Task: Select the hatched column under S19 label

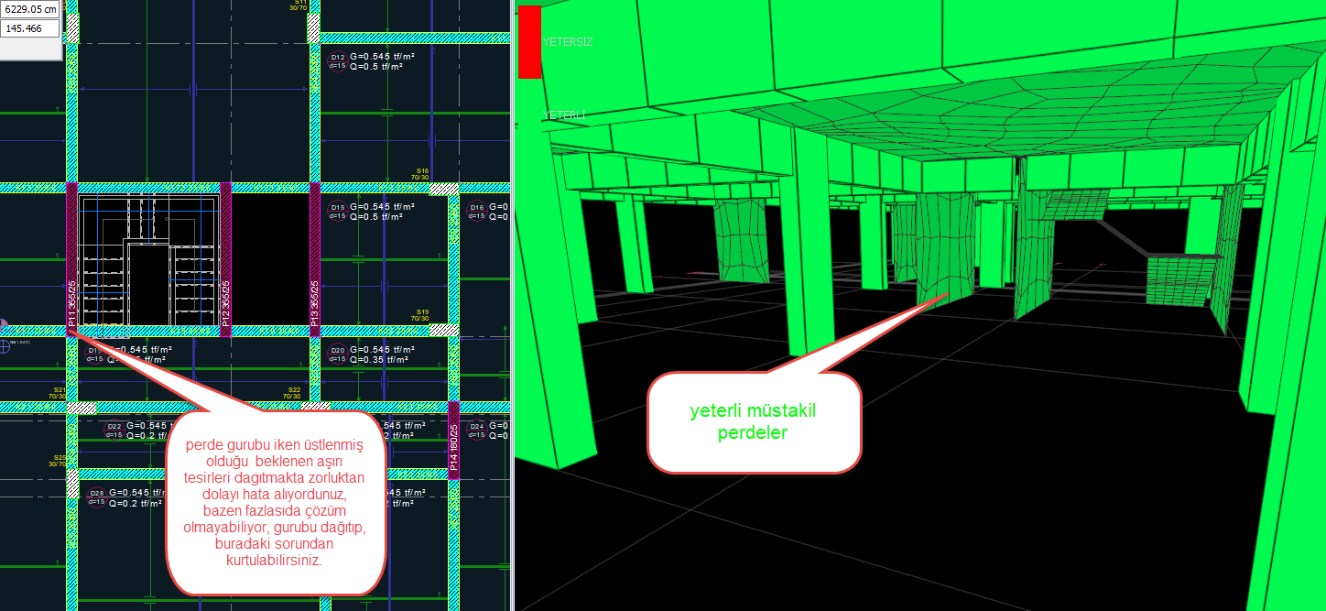Action: pos(444,330)
